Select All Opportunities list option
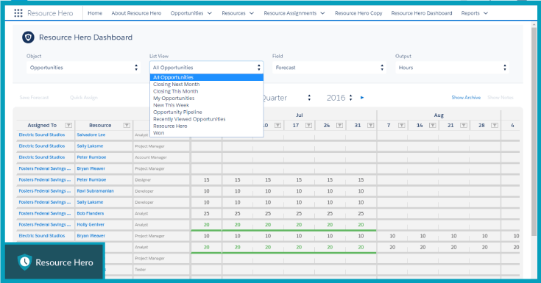The height and width of the screenshot is (283, 541). coord(206,77)
